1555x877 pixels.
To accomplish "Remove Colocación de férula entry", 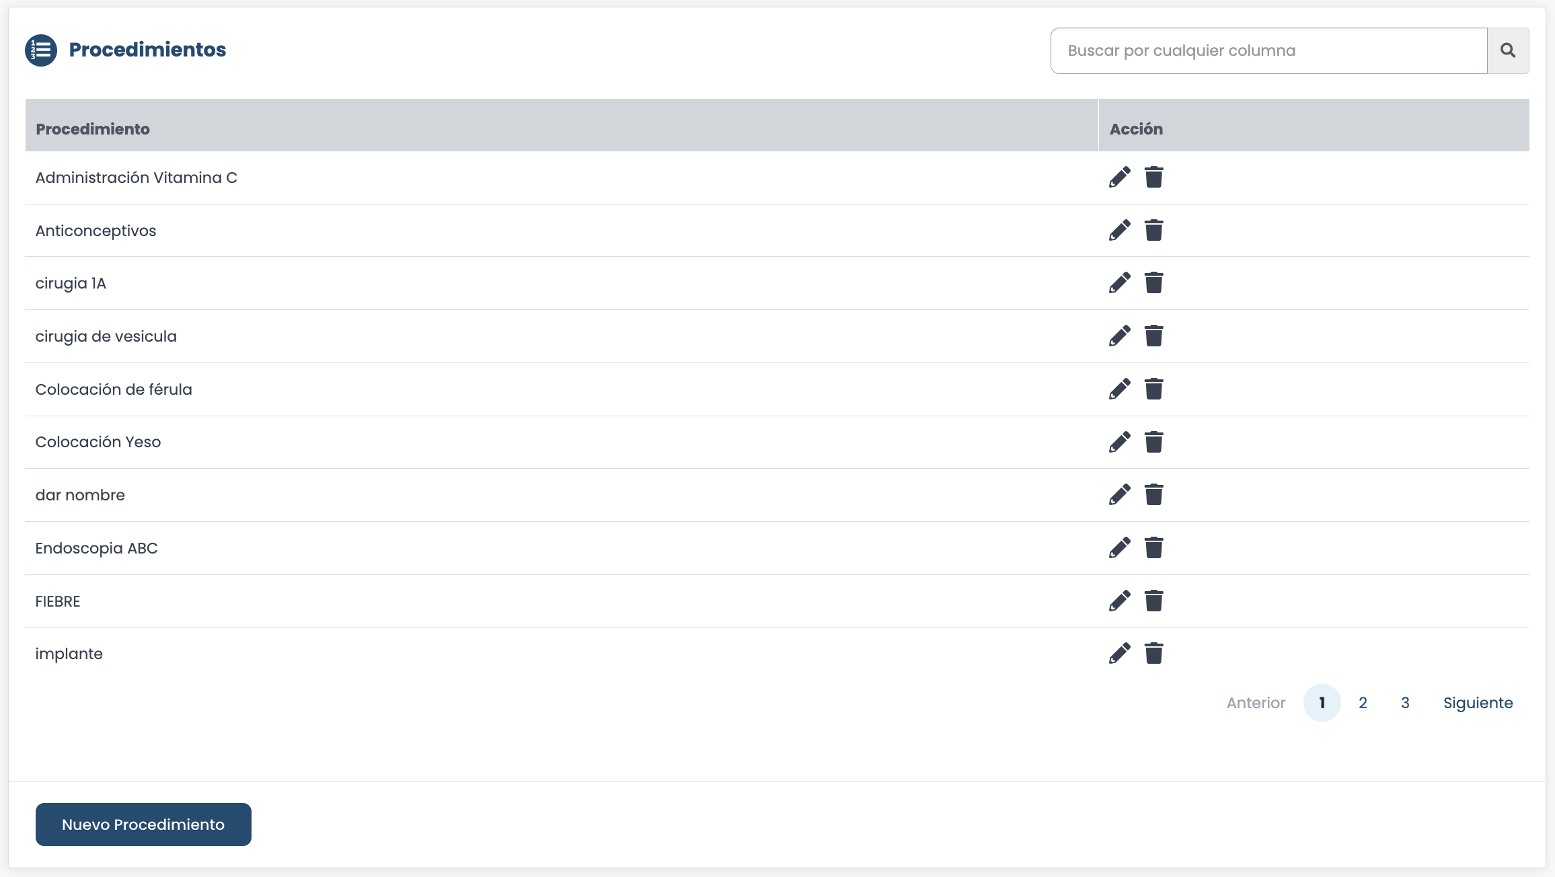I will pyautogui.click(x=1154, y=389).
